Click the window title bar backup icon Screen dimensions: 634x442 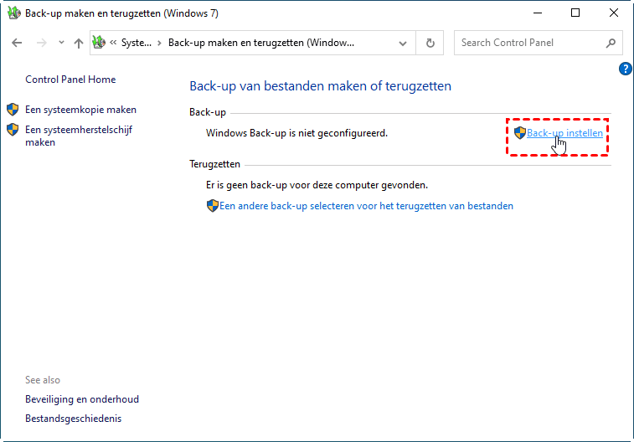pyautogui.click(x=14, y=13)
